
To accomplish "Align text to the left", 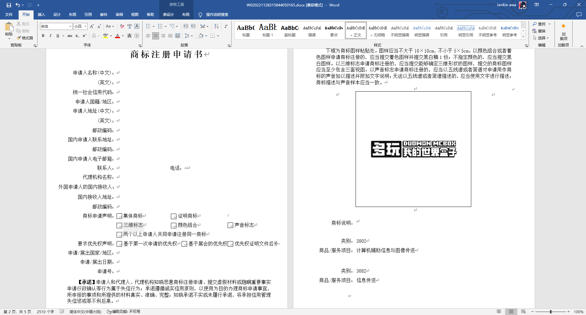I will [x=148, y=36].
